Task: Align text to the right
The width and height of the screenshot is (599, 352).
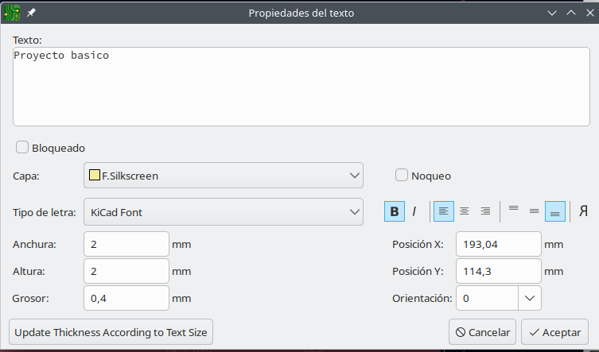Action: coord(484,211)
